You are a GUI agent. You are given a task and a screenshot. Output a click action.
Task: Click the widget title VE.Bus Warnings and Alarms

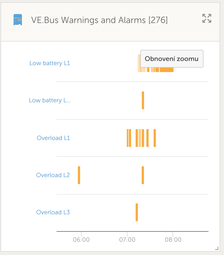(x=99, y=20)
